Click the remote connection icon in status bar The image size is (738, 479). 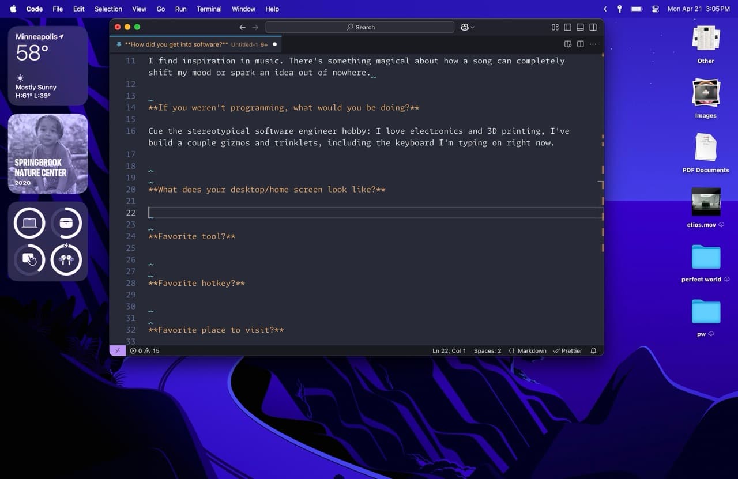pos(117,350)
